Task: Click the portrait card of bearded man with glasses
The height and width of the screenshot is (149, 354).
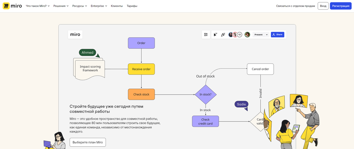Action: 277,106
